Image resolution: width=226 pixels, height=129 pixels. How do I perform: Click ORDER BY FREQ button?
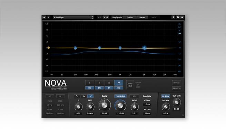click(138, 85)
